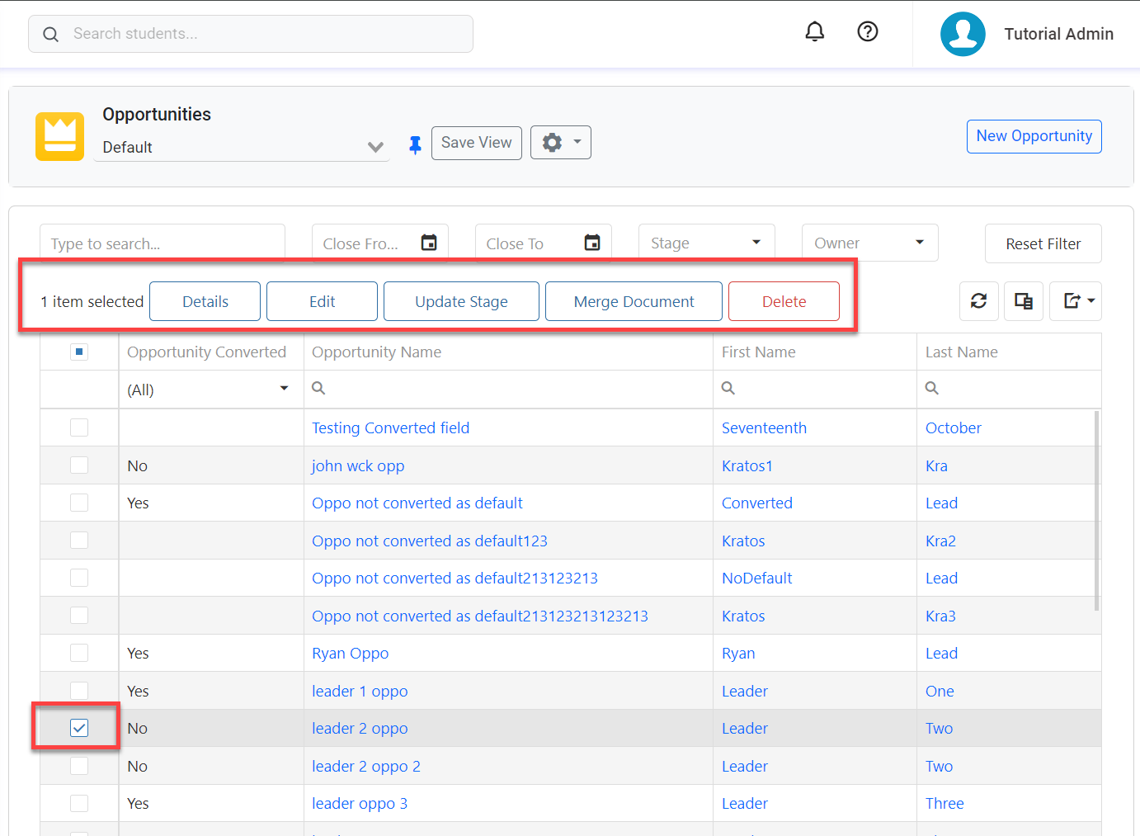Check Oppo not converted as default row
The image size is (1140, 836).
point(79,503)
